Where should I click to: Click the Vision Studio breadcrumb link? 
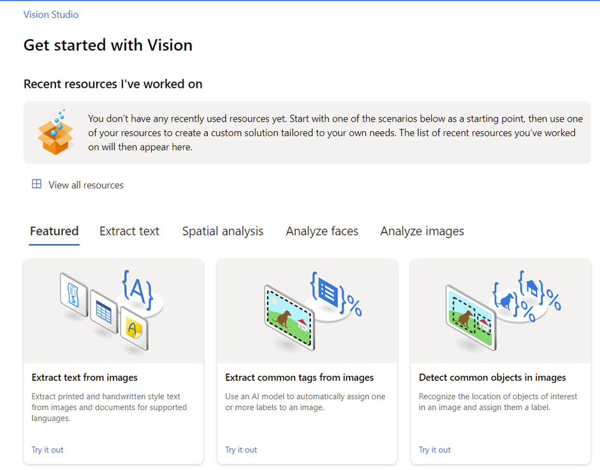(x=51, y=14)
